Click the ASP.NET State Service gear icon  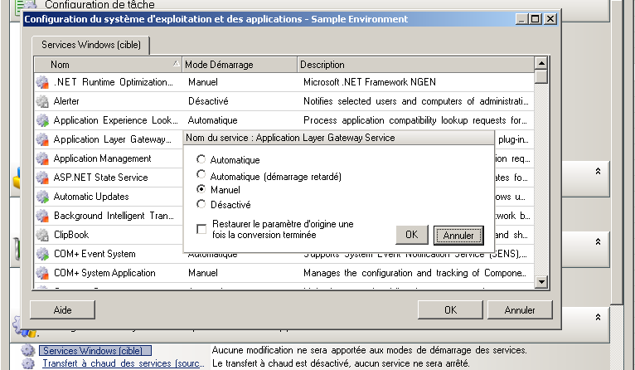[42, 178]
